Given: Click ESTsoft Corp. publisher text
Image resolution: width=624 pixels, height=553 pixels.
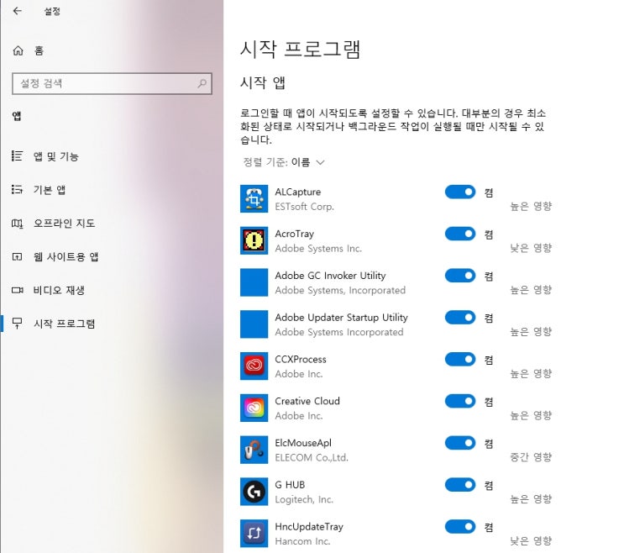Looking at the screenshot, I should tap(304, 207).
